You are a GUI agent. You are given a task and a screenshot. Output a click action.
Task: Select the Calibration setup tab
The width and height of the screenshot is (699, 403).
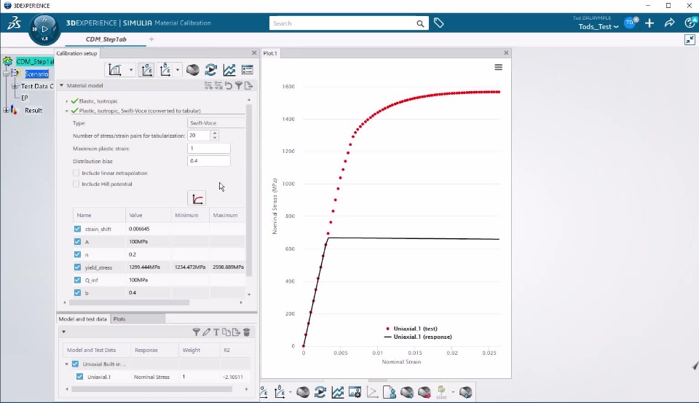[x=76, y=53]
